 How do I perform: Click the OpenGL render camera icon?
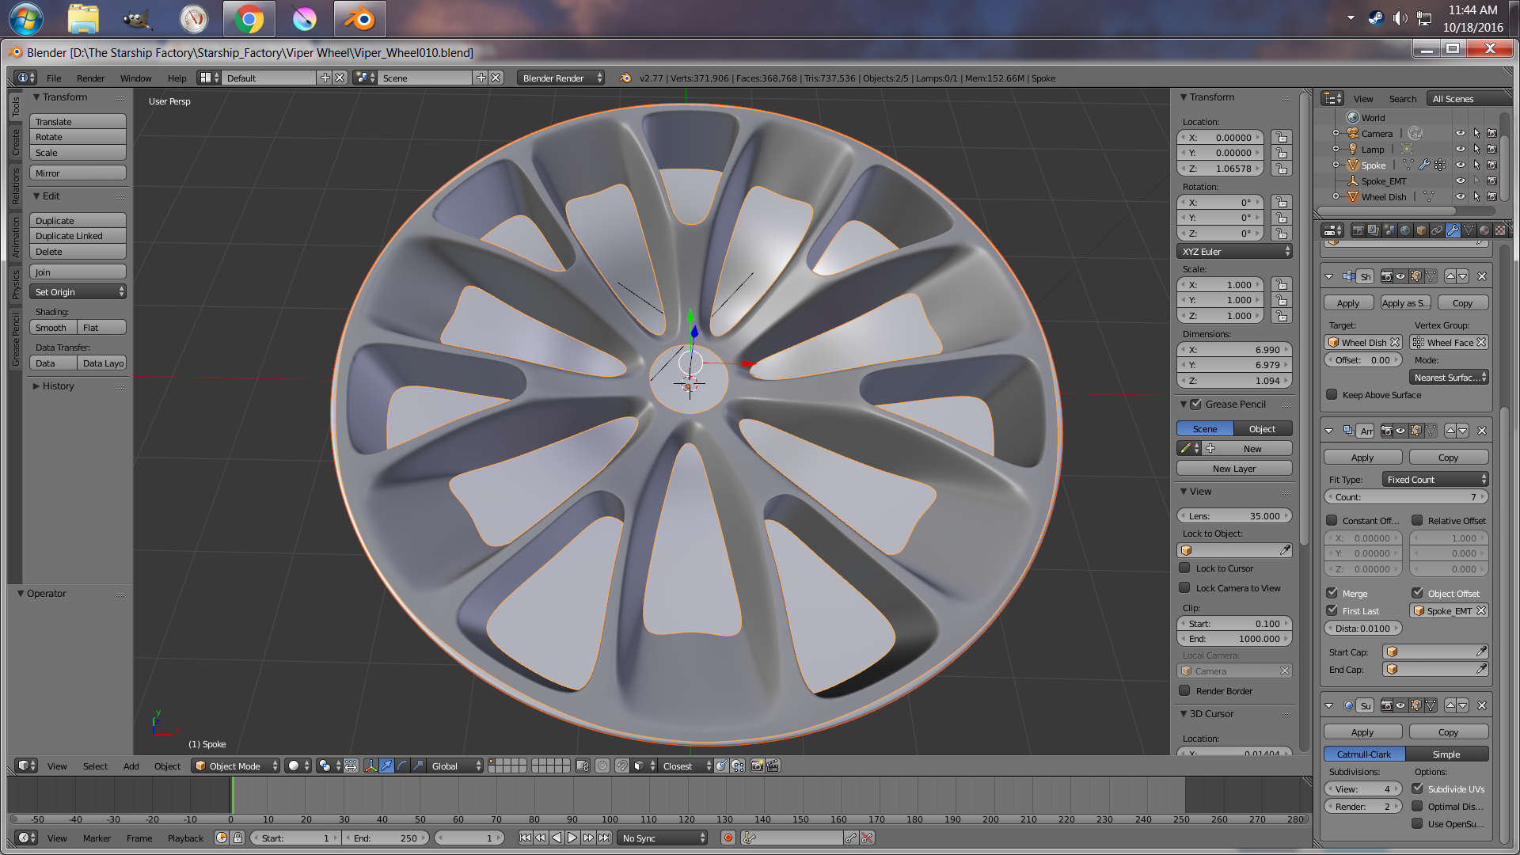coord(757,766)
